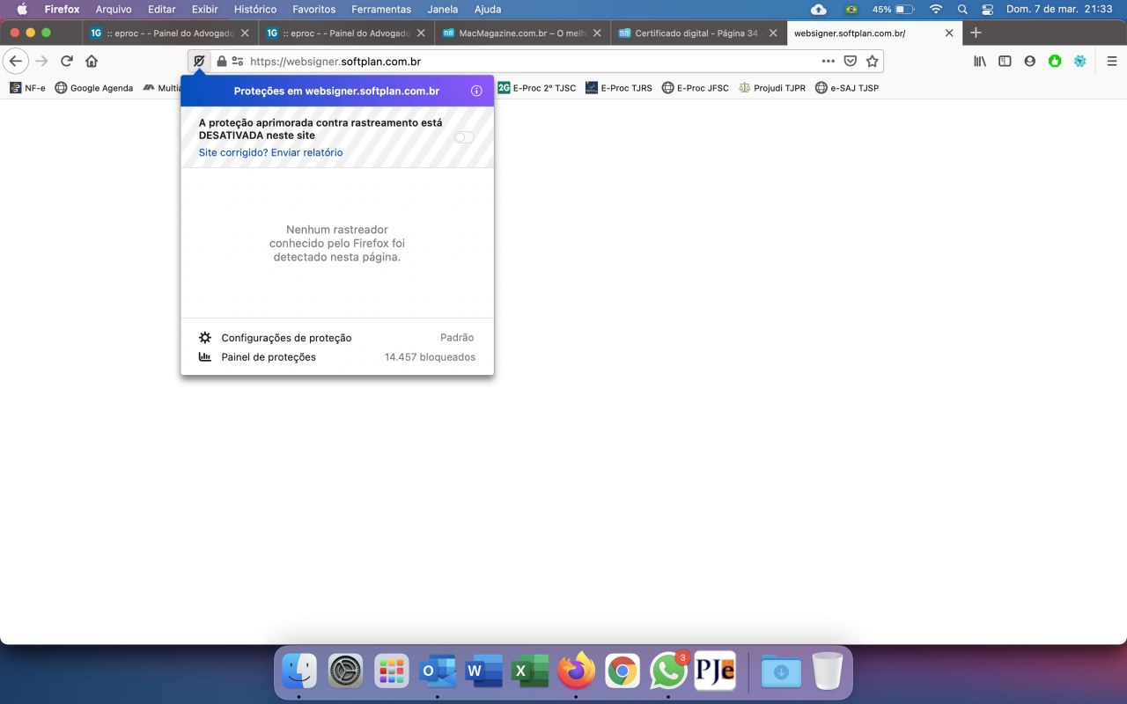Image resolution: width=1127 pixels, height=704 pixels.
Task: Show sidebars icon in the toolbar
Action: pyautogui.click(x=1005, y=62)
